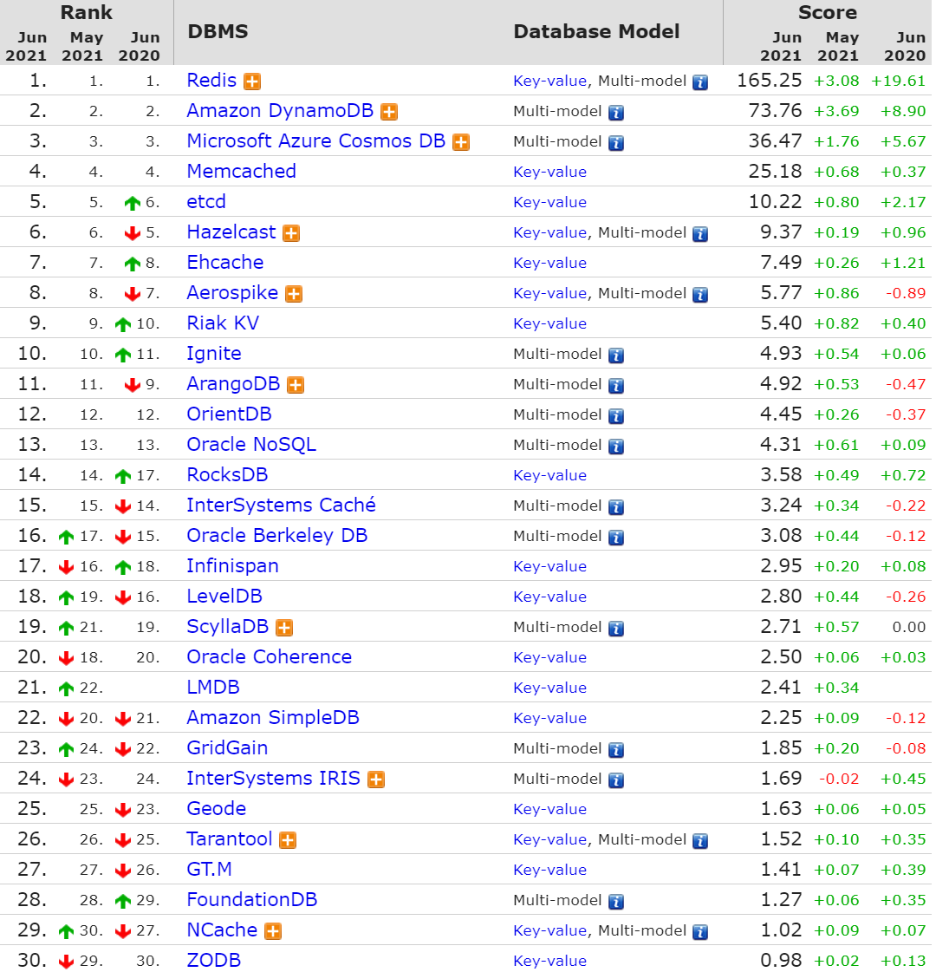Click the Amazon DynamoDB score 73.76
The height and width of the screenshot is (972, 949).
coord(775,111)
